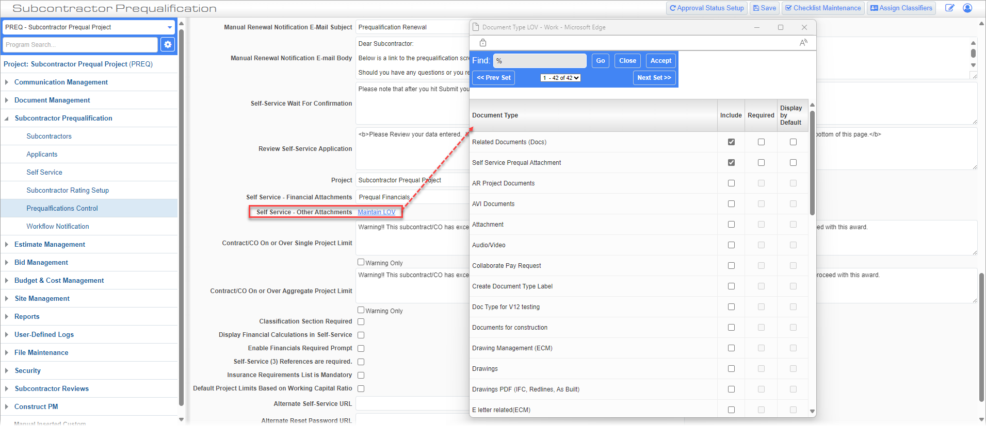Enable Display Financial Calculations in Self-Service
Screen dimensions: 986x426
coord(361,335)
